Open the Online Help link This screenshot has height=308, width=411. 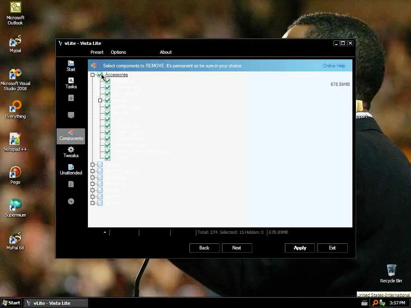(x=334, y=66)
